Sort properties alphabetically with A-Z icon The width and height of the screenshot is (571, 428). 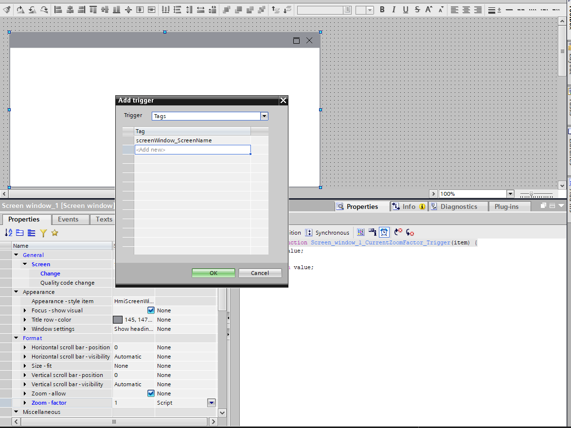(x=8, y=233)
